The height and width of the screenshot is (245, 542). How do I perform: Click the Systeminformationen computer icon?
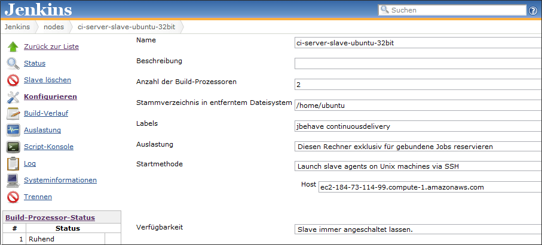click(13, 180)
